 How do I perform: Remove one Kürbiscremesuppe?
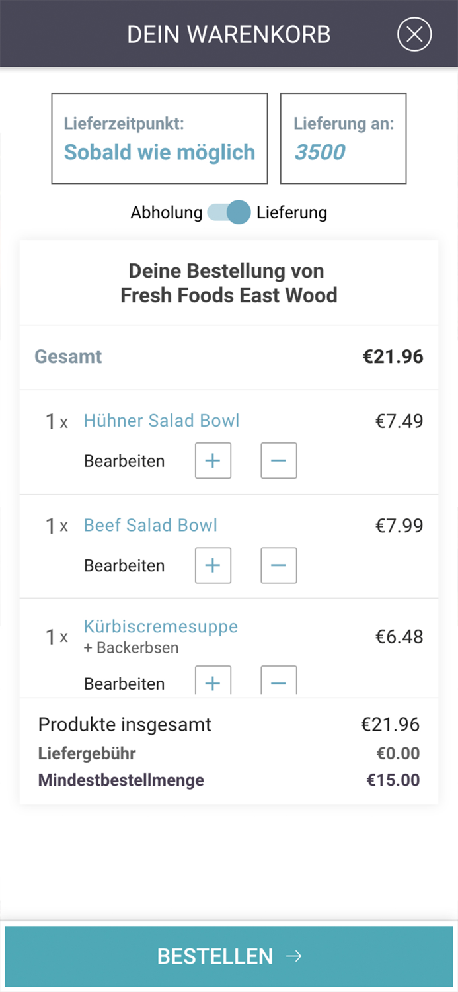pyautogui.click(x=278, y=681)
